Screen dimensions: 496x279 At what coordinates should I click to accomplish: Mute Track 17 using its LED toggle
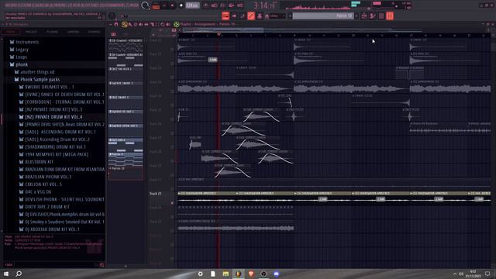click(x=172, y=119)
